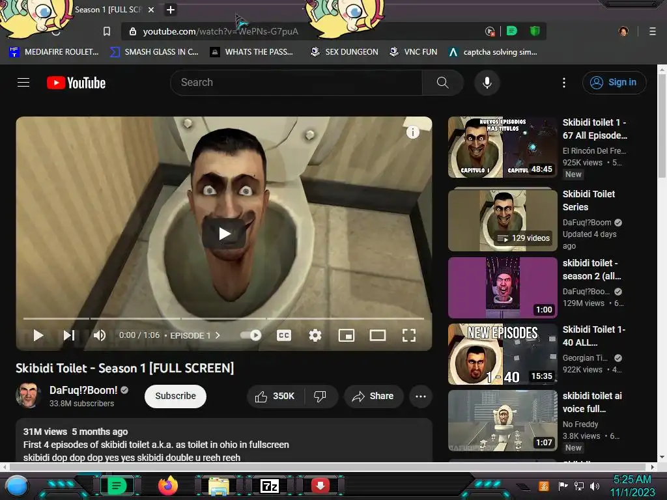Open captcha solving sim... bookmark
Image resolution: width=667 pixels, height=500 pixels.
coord(492,52)
